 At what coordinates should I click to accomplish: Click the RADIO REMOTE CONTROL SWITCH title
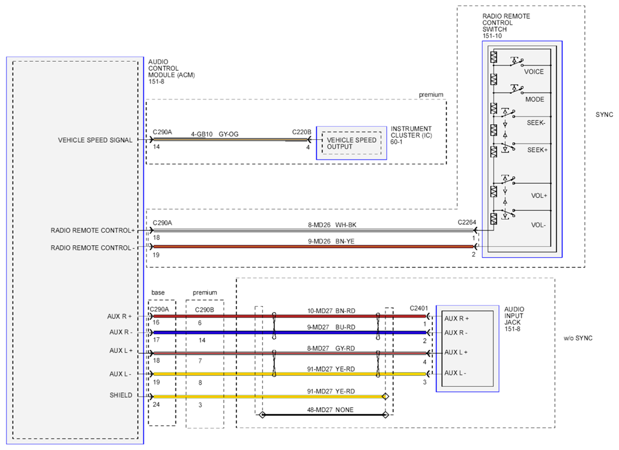click(506, 22)
